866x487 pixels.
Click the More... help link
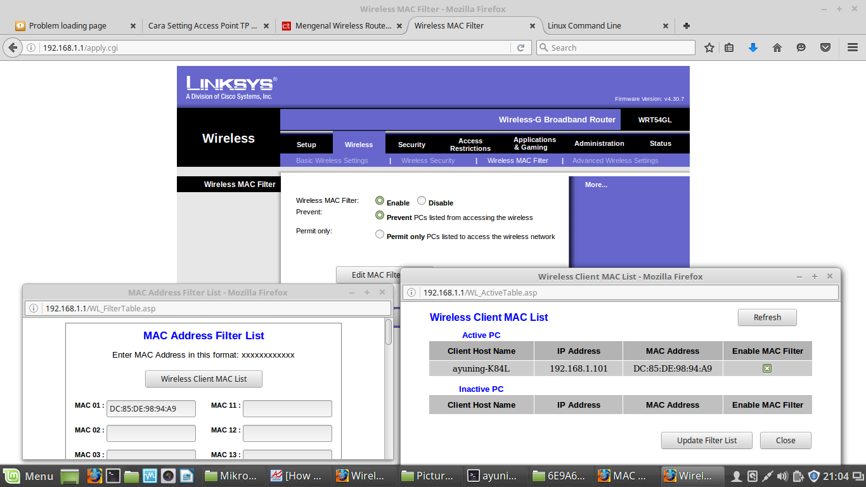(596, 185)
